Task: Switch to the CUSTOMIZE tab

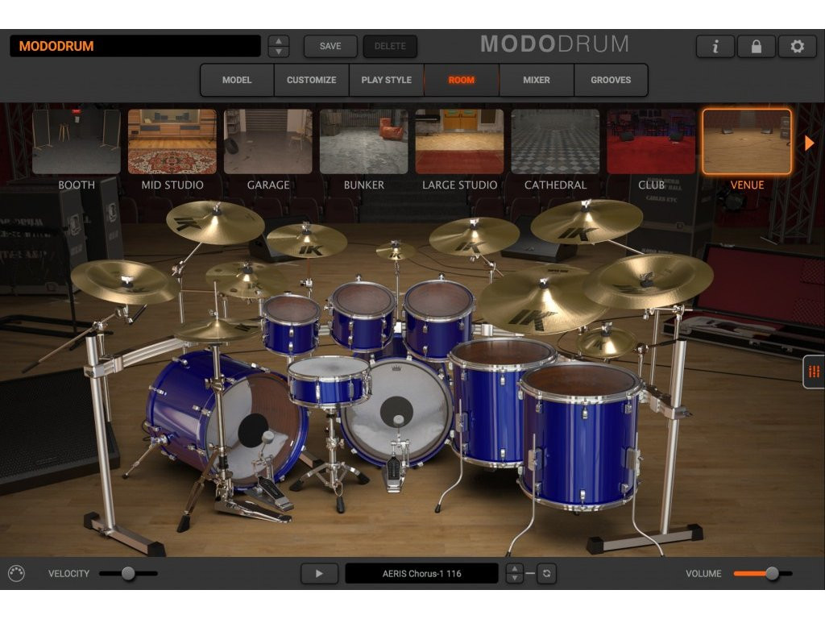Action: 311,80
